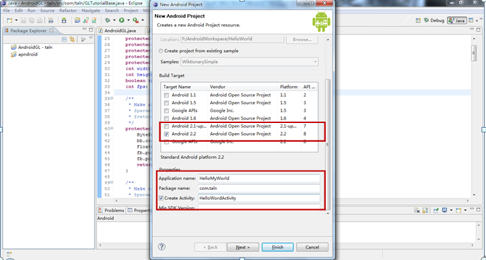
Task: Open the Debug toolbar dropdown arrow
Action: [x=114, y=21]
